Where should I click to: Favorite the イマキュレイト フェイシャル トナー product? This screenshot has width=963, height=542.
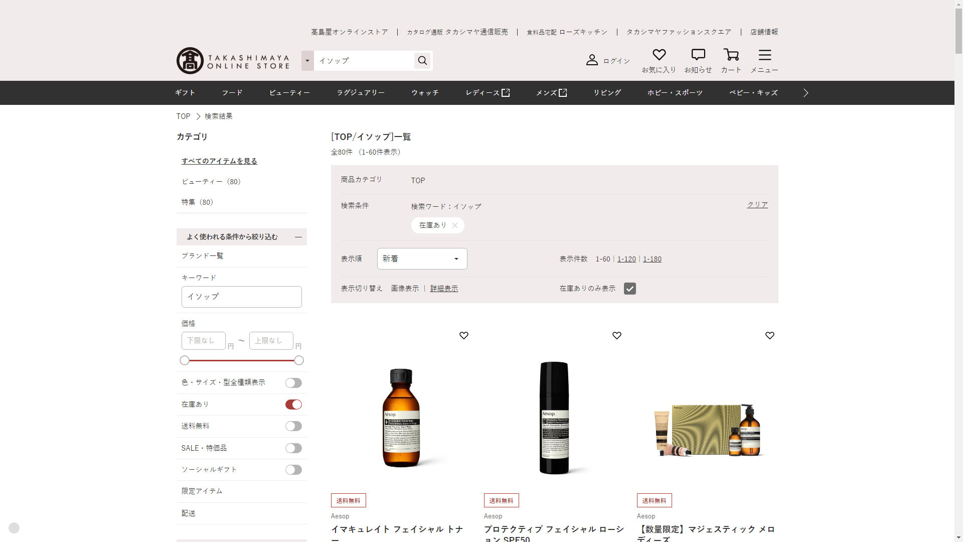[463, 336]
